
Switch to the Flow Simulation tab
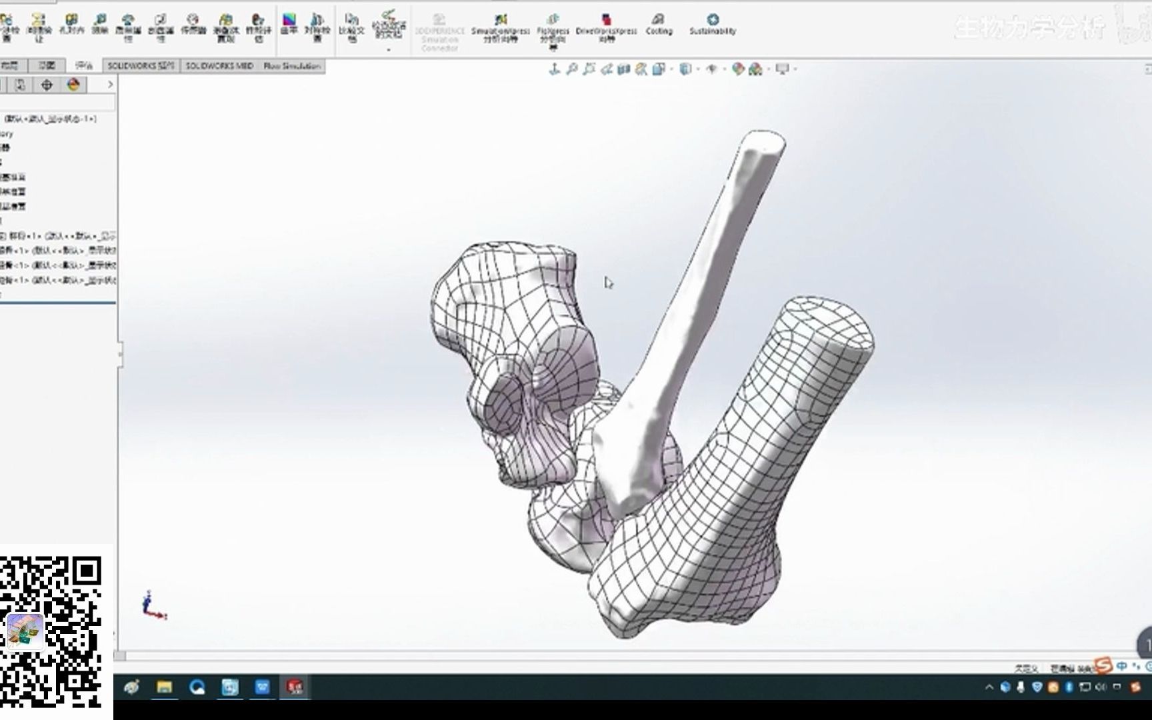[292, 65]
